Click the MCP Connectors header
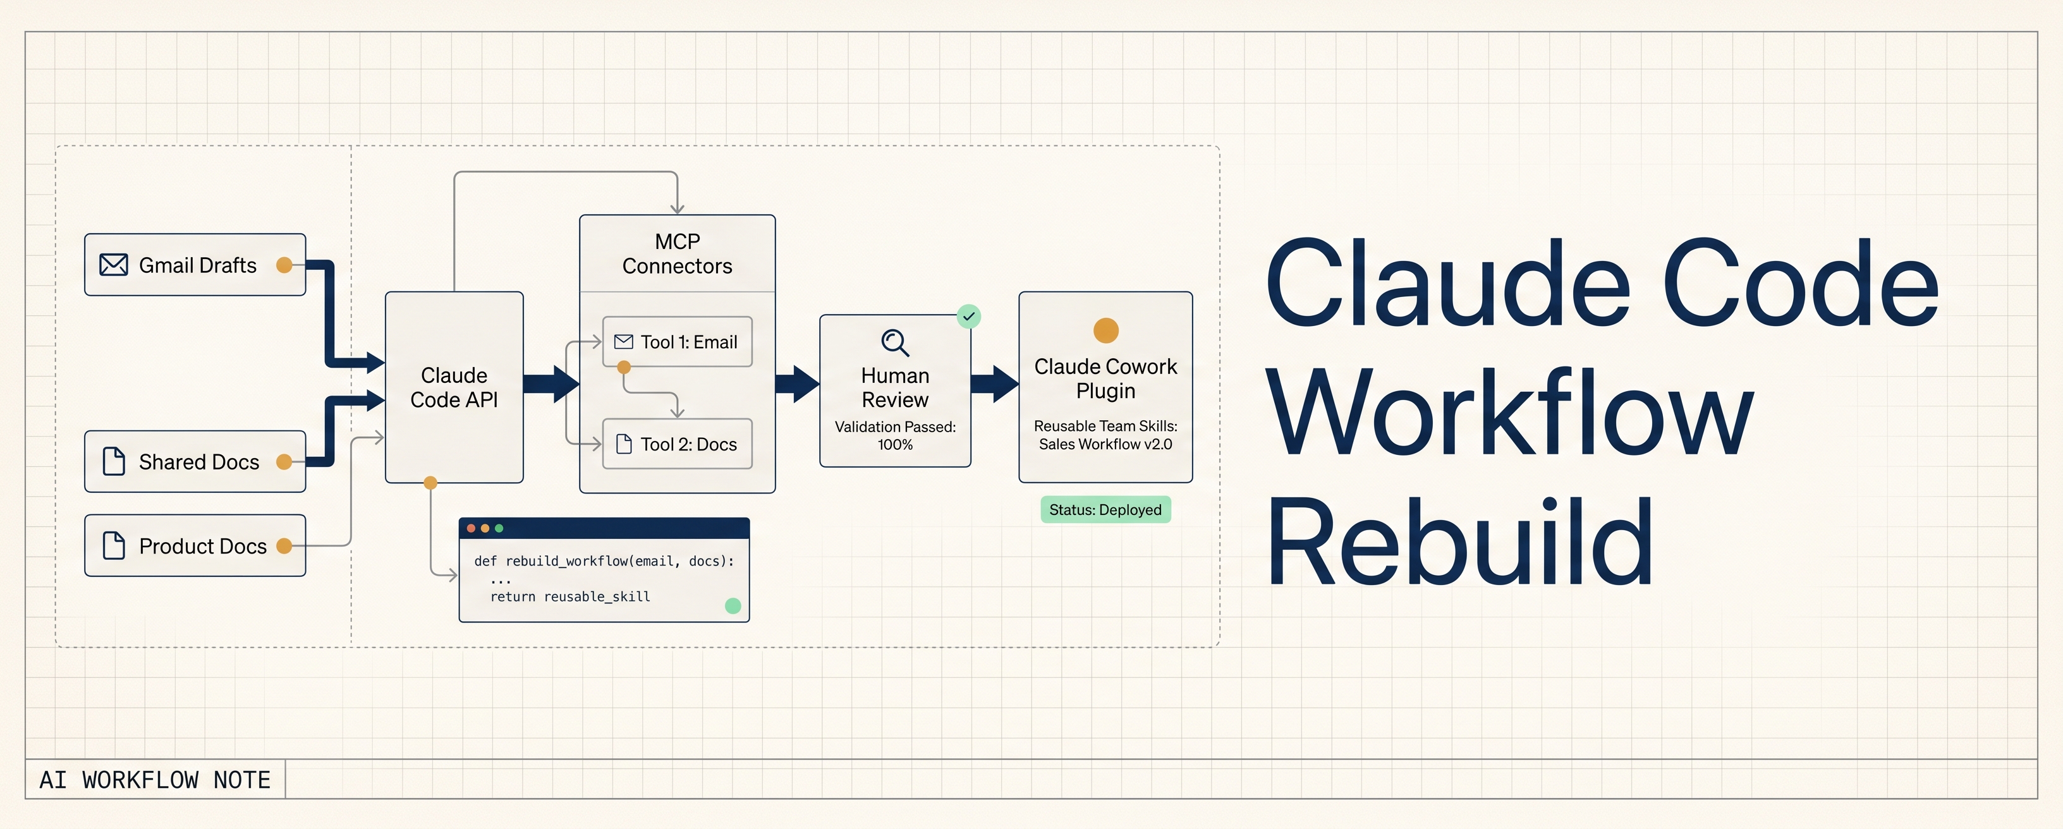2063x829 pixels. point(678,254)
